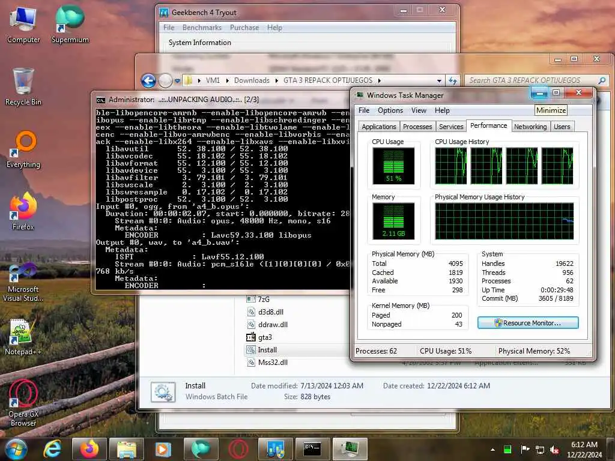The height and width of the screenshot is (461, 615).
Task: Switch to the Task Manager taskbar button
Action: pos(350,449)
